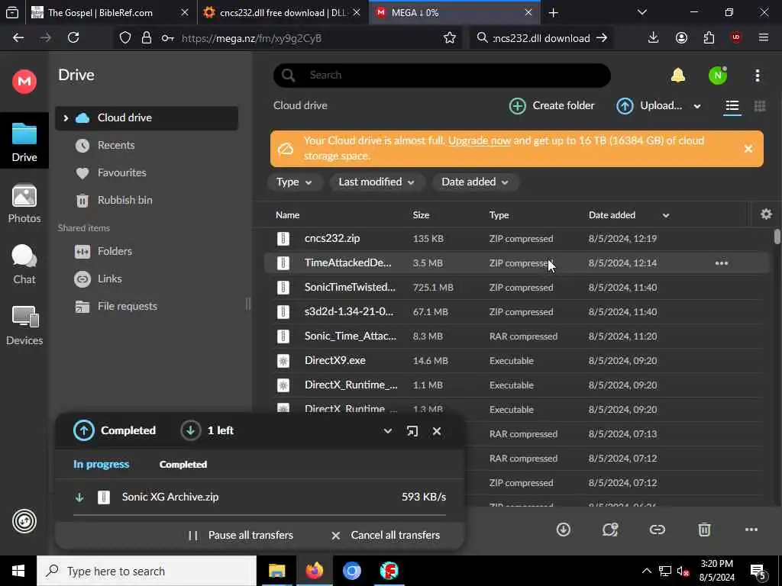Open the Devices section
Screen dimensions: 782x586
[24, 325]
